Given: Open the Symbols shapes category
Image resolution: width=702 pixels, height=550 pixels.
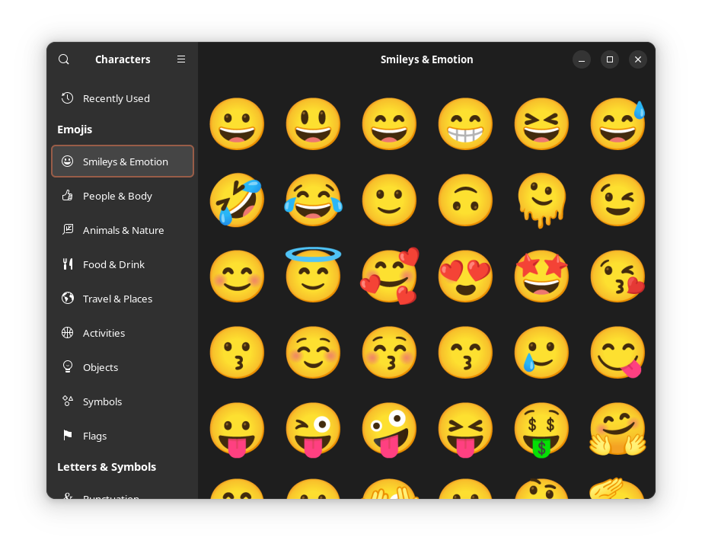Looking at the screenshot, I should [68, 401].
